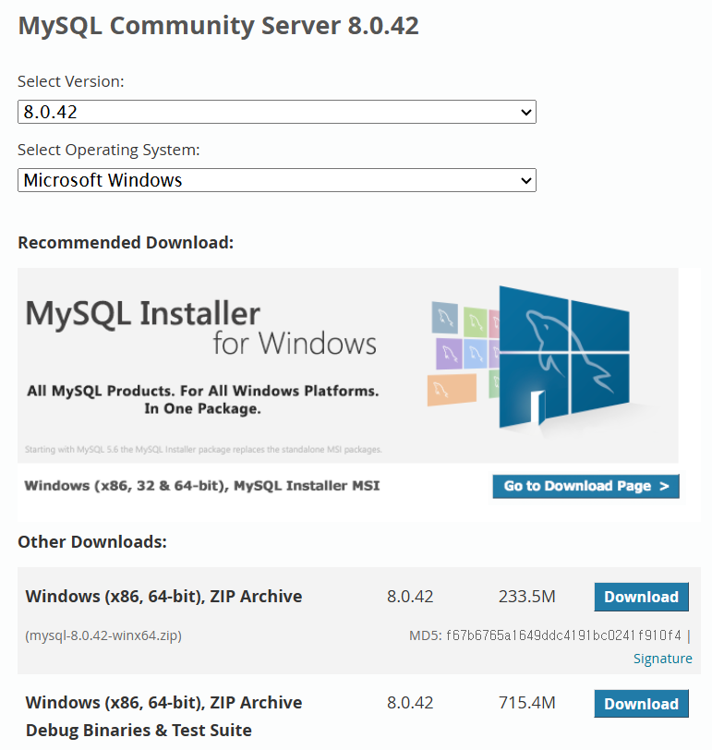Click the 715.4M file size value
The image size is (712, 750).
pos(527,703)
